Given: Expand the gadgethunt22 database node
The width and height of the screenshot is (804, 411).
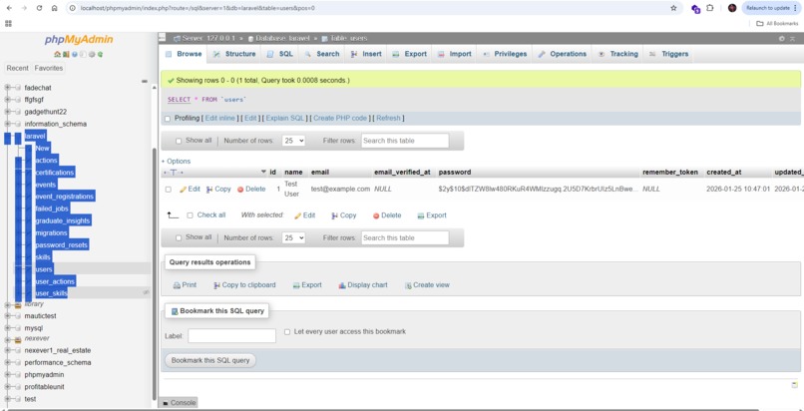Looking at the screenshot, I should click(x=8, y=112).
